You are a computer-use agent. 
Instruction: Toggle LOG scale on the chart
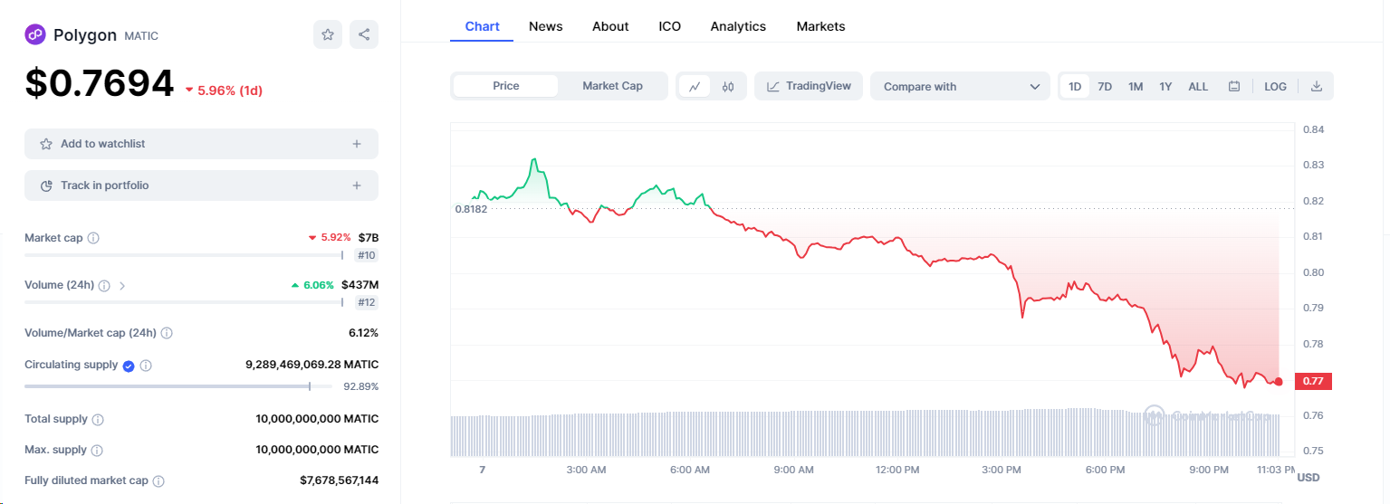click(x=1275, y=87)
